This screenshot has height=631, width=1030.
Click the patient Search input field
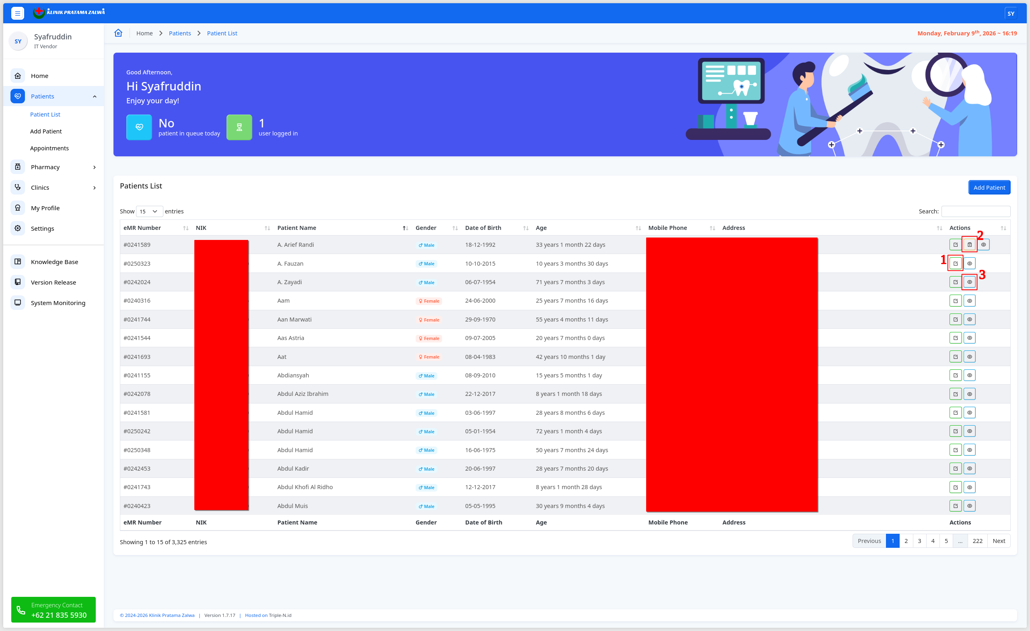point(975,211)
